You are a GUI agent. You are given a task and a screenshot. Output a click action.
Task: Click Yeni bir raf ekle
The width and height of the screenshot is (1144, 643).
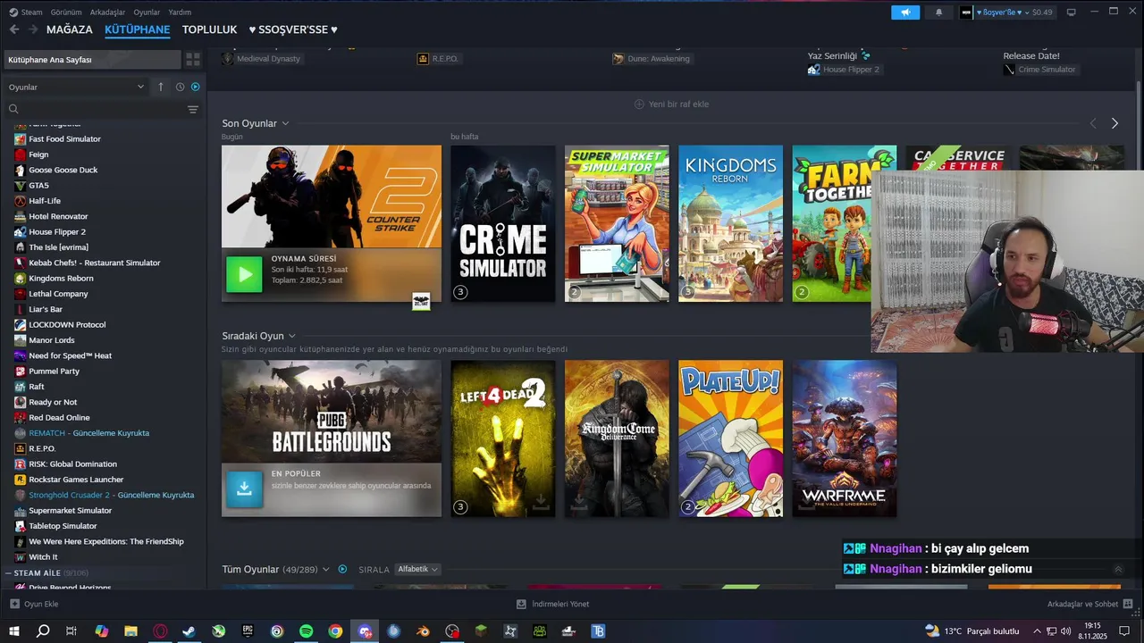[671, 104]
